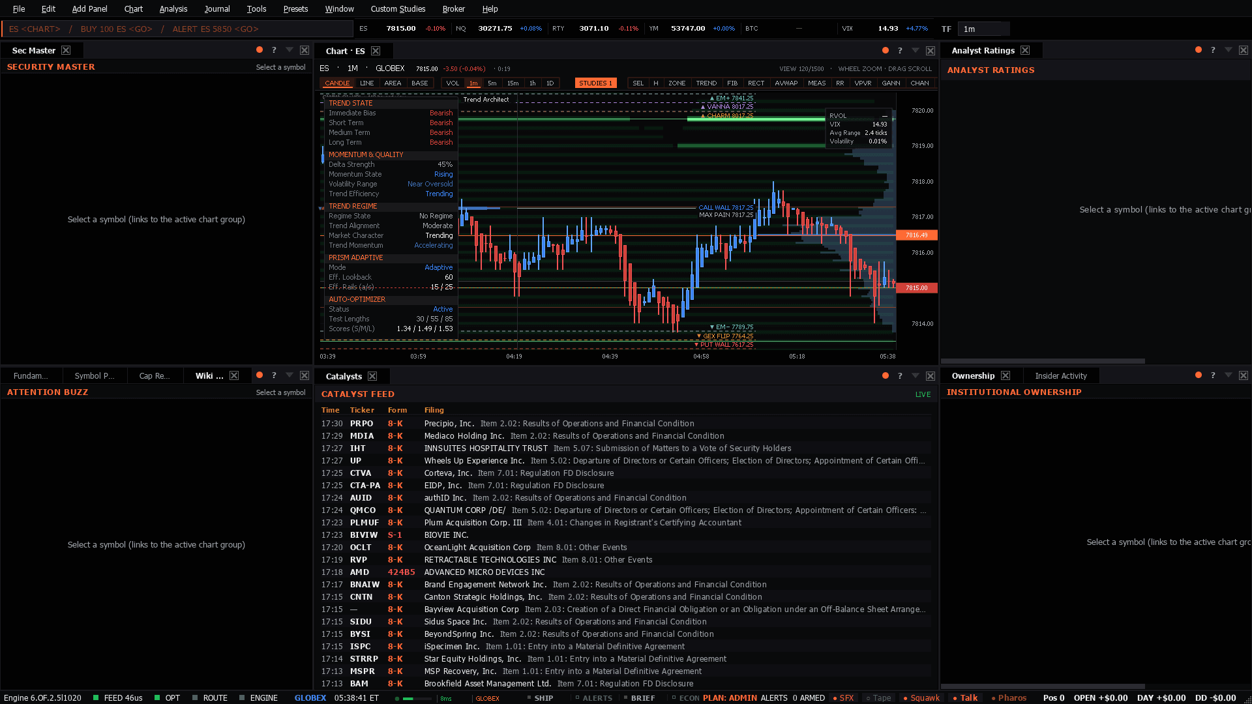
Task: Open help icon in Wiki panel group
Action: 274,375
